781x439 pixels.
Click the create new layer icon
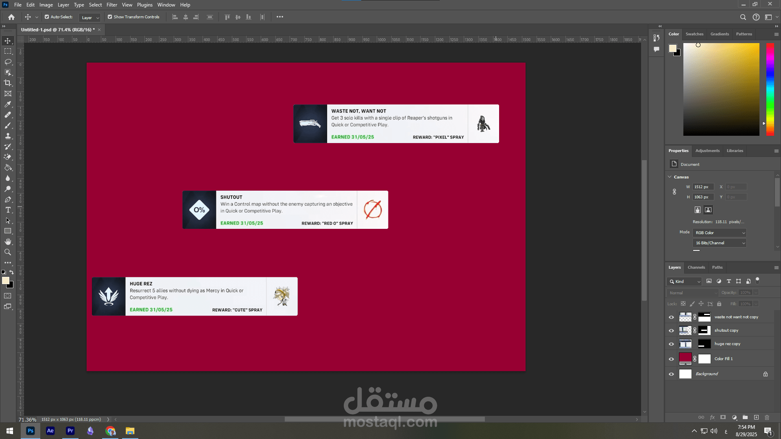756,417
